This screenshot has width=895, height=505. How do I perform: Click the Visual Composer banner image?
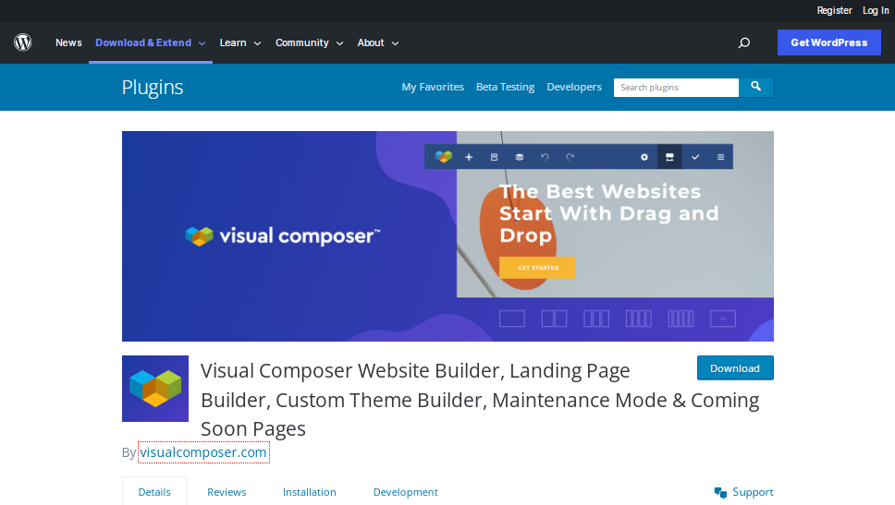click(x=447, y=236)
